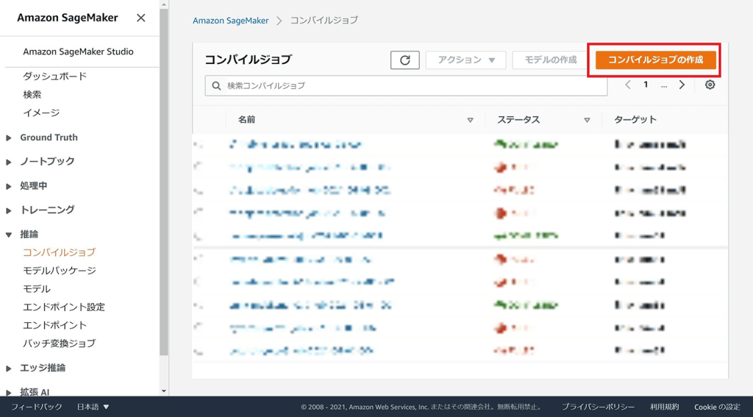
Task: Sort by ステータス column arrow
Action: (587, 120)
